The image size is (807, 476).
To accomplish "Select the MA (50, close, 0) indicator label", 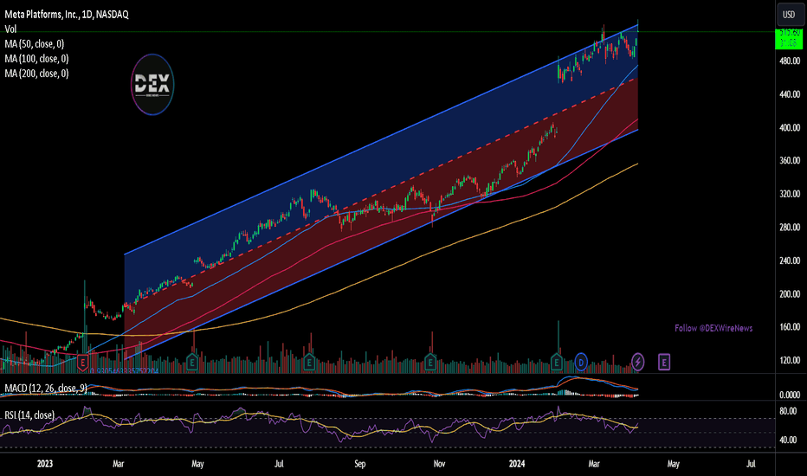I will pyautogui.click(x=35, y=44).
